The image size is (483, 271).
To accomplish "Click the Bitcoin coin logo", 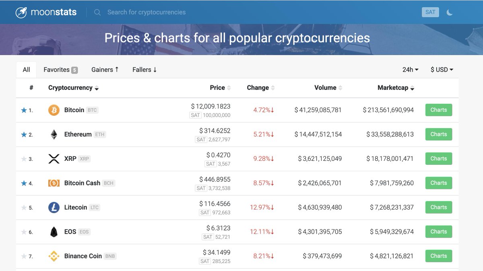I will 54,110.
